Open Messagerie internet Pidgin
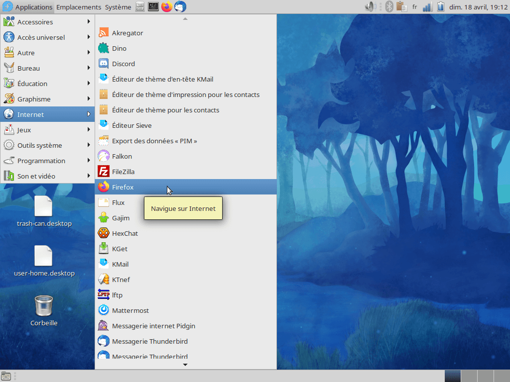 click(186, 326)
